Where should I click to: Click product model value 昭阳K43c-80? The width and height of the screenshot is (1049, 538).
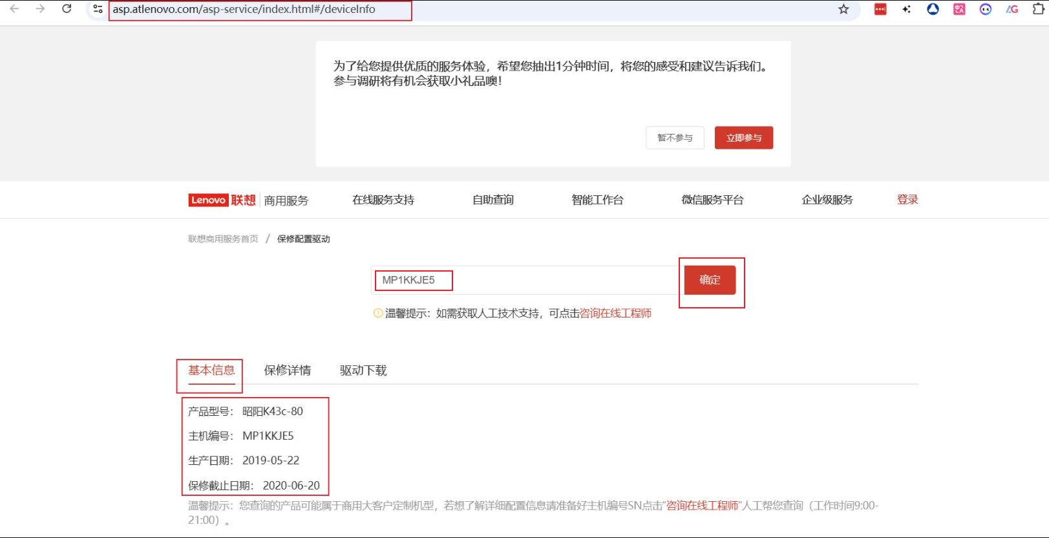273,411
